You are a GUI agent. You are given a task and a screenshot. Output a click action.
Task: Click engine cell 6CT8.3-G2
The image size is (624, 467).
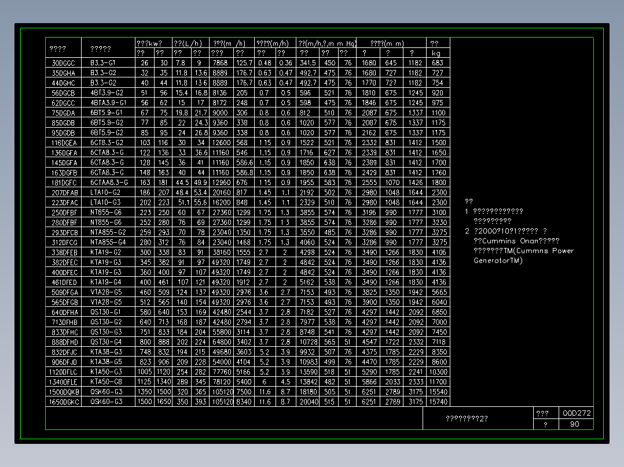(x=108, y=143)
